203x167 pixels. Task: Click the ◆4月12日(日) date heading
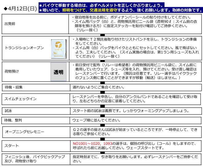click(19, 8)
